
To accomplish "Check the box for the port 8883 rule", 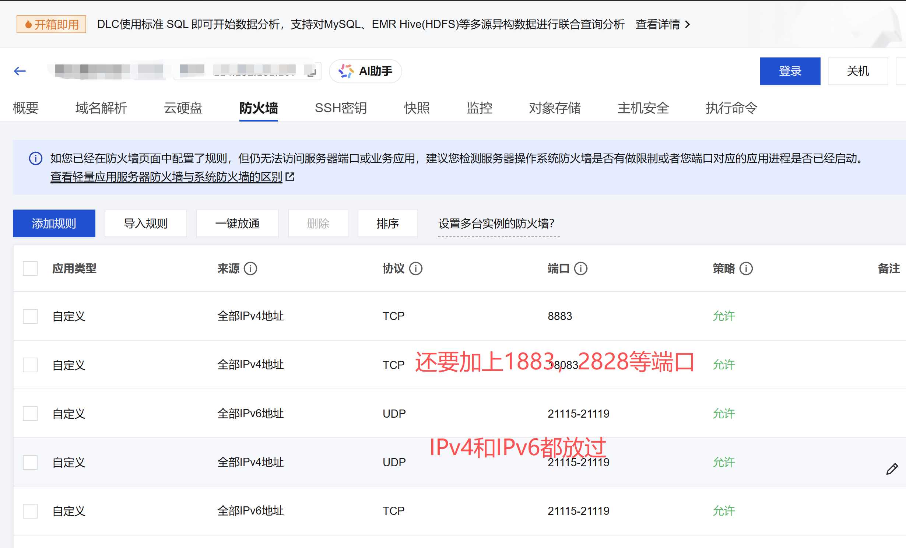I will click(30, 316).
